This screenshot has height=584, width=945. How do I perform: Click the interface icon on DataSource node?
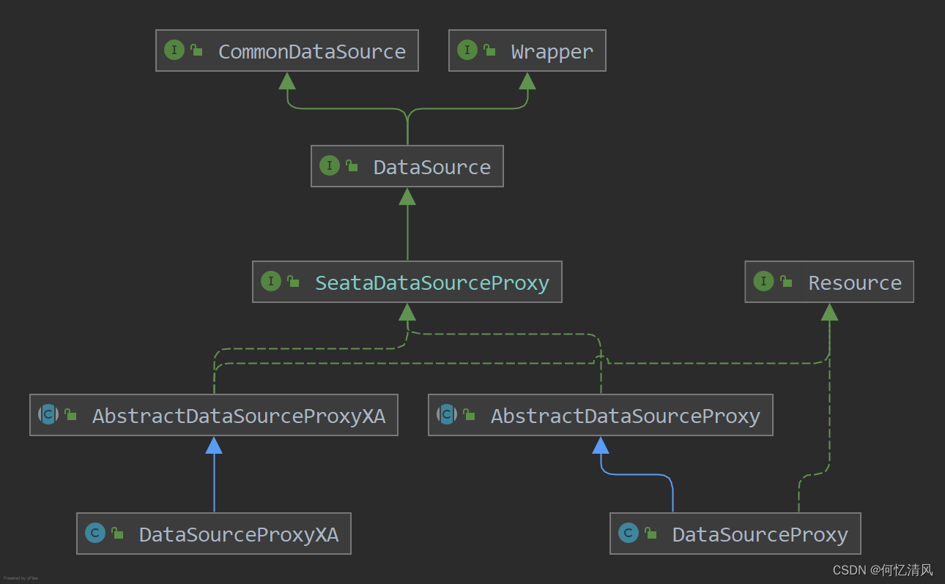(330, 166)
